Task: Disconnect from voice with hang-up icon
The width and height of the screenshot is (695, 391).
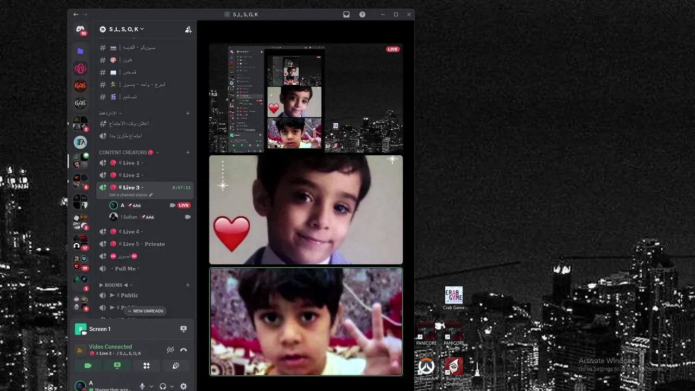Action: 184,350
